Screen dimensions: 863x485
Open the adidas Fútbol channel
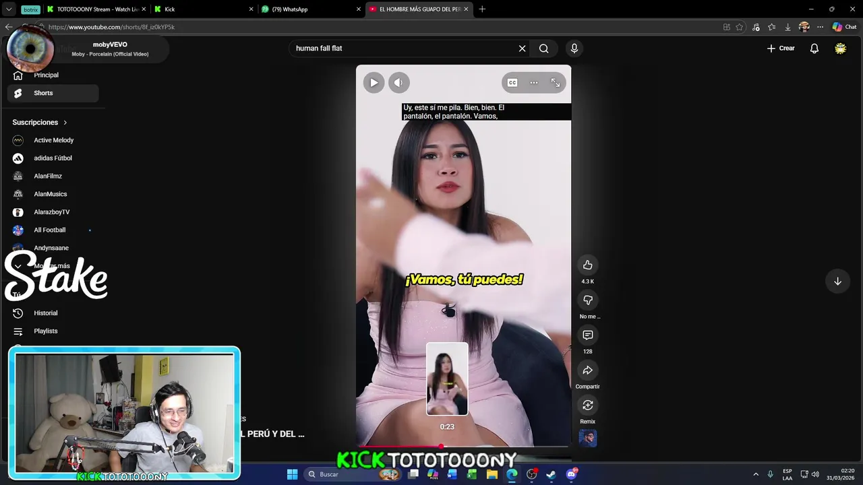tap(53, 158)
